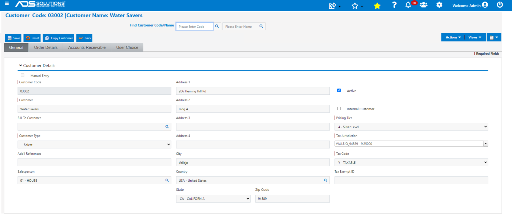Click the Welcome Admin profile icon
The height and width of the screenshot is (218, 512).
tap(485, 5)
